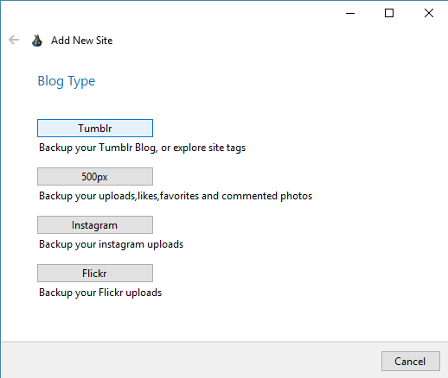Image resolution: width=448 pixels, height=378 pixels.
Task: Click the 'Backup your Flickr uploads' text
Action: click(100, 293)
